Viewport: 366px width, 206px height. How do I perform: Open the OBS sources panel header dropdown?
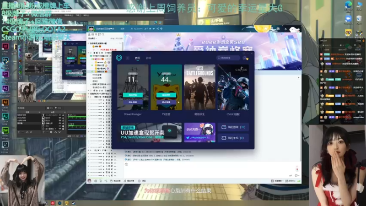pos(65,112)
